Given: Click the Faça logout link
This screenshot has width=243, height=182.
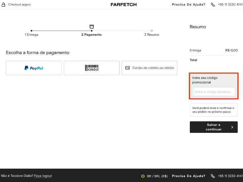Looking at the screenshot, I should pyautogui.click(x=43, y=176).
